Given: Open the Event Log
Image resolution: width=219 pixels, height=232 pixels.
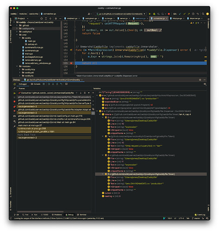Looking at the screenshot, I should (200, 215).
